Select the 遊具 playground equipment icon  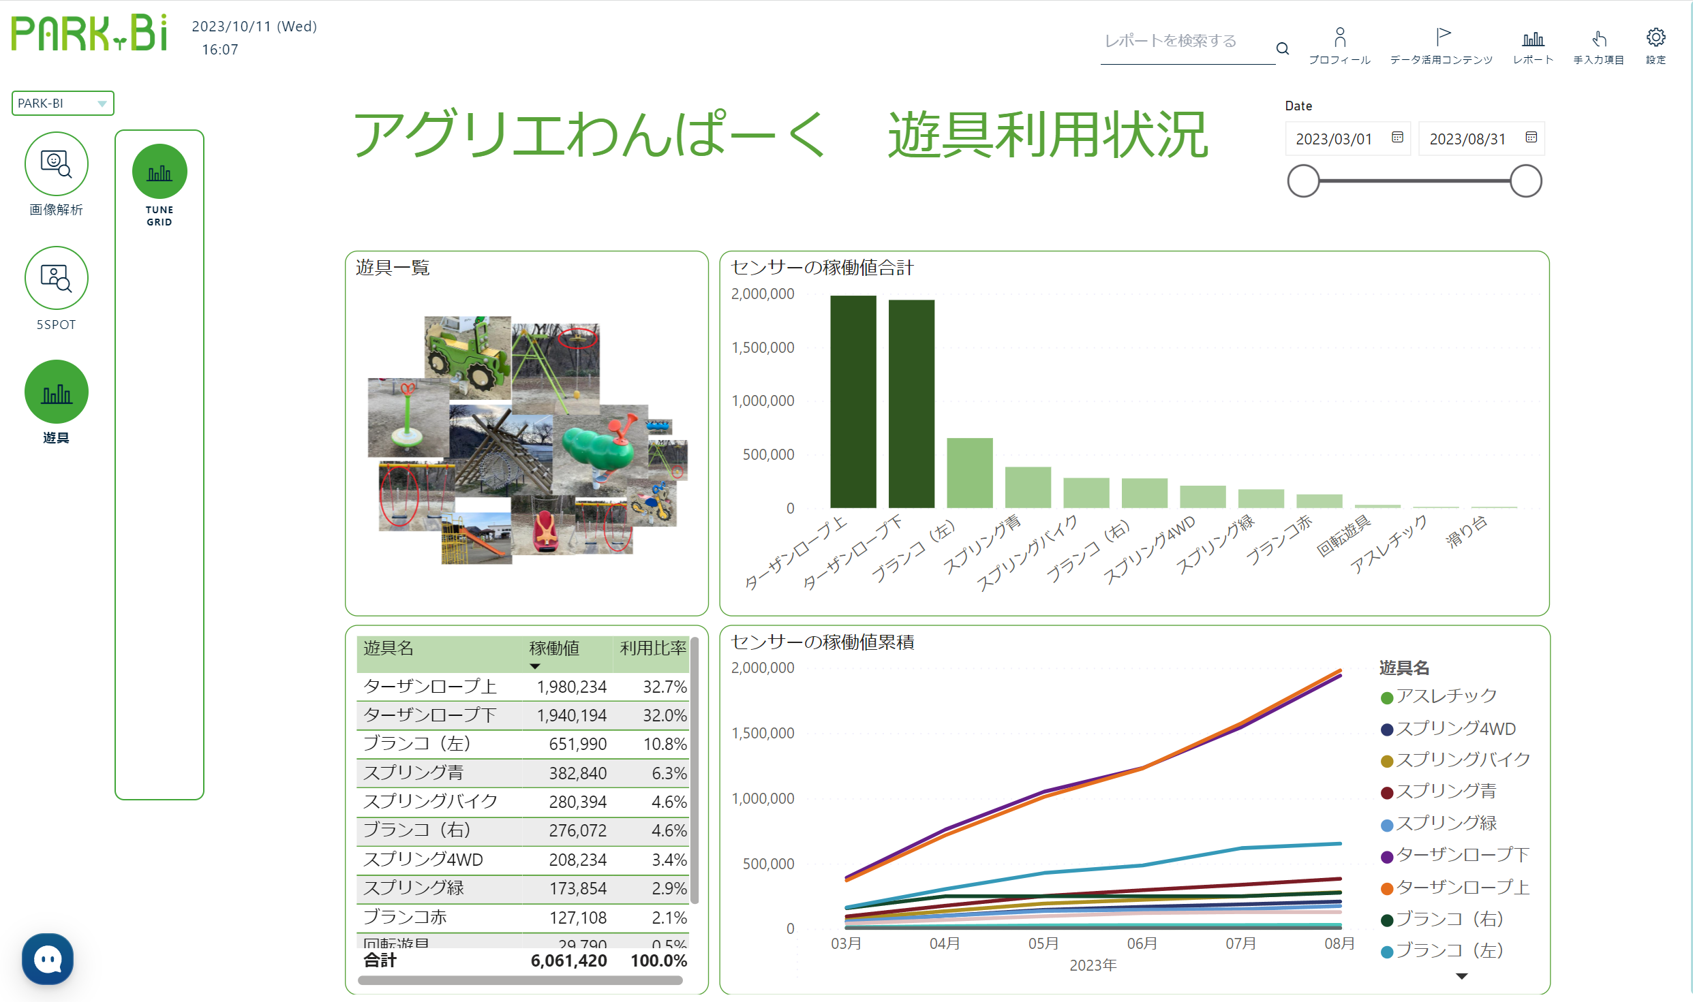[56, 392]
